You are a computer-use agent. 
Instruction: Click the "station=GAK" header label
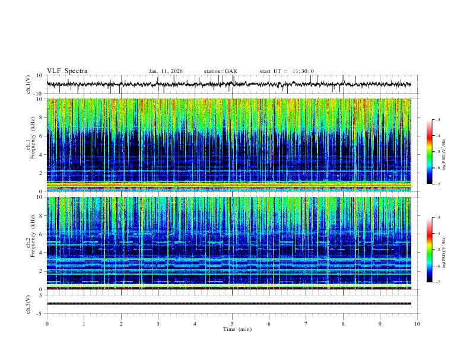(x=220, y=71)
